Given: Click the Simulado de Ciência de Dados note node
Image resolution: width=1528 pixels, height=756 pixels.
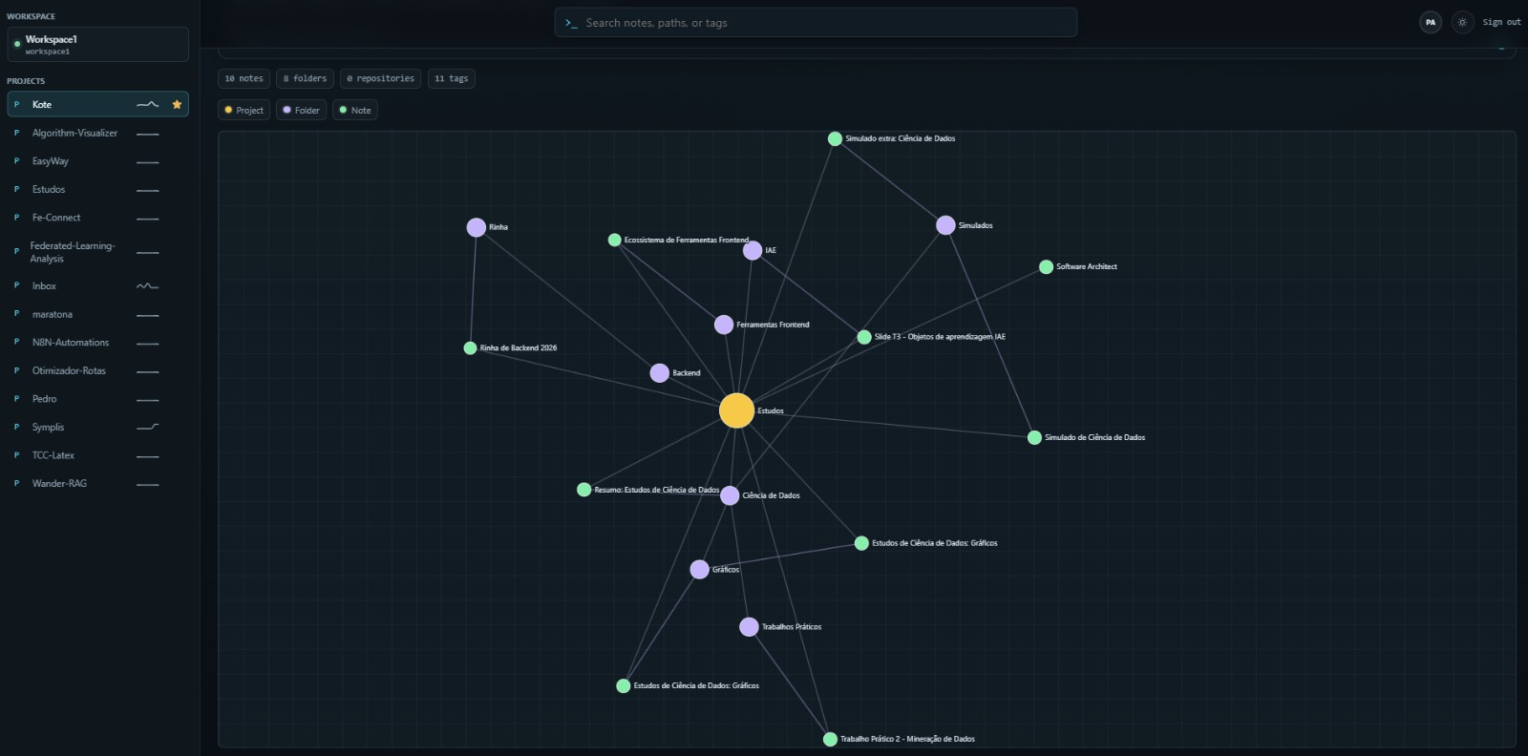Looking at the screenshot, I should (1034, 438).
